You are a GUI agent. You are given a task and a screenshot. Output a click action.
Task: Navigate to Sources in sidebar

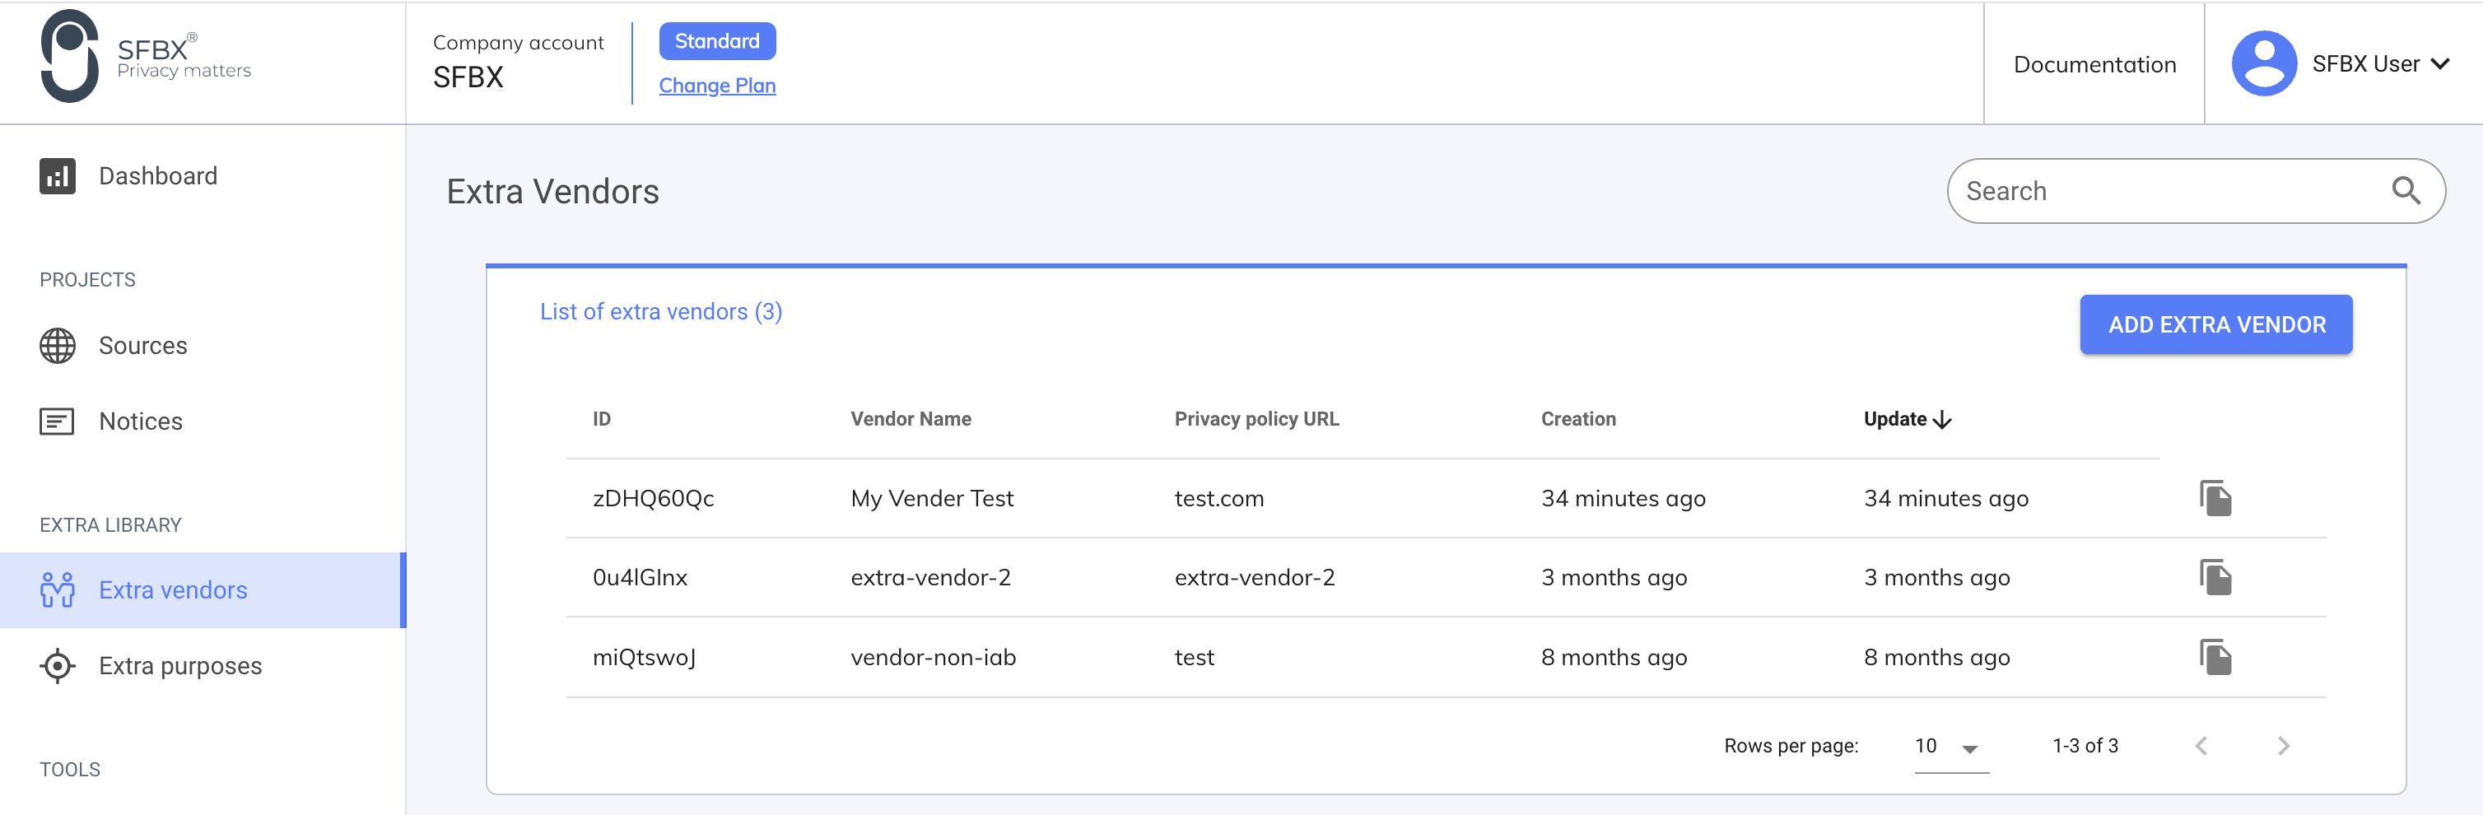tap(142, 346)
